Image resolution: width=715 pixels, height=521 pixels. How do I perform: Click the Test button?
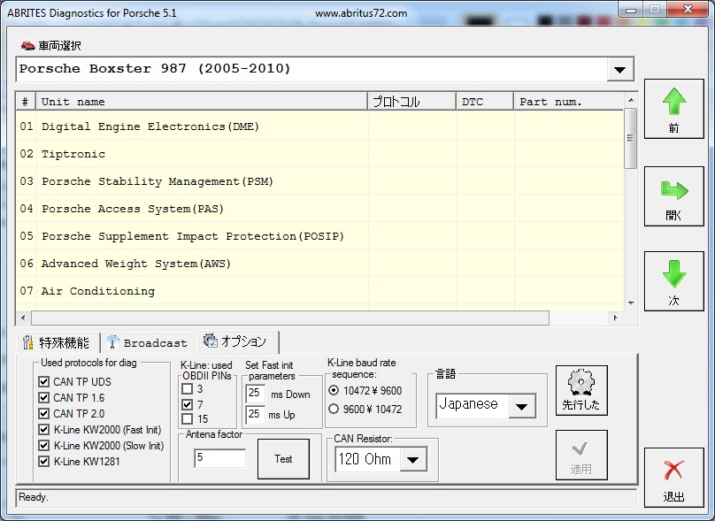click(283, 459)
